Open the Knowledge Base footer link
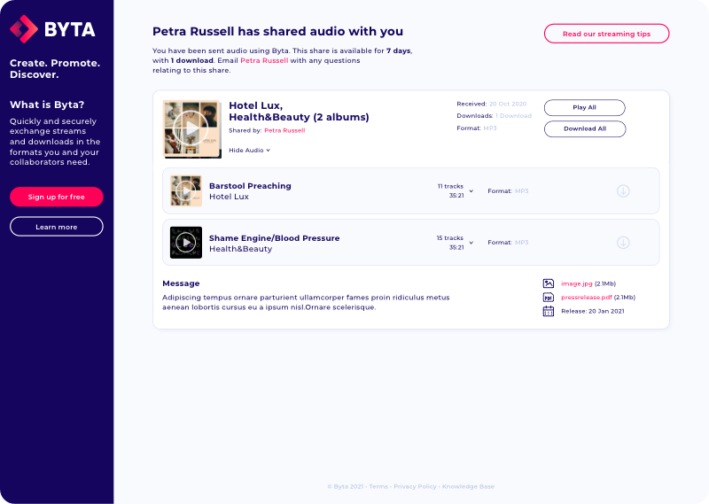Screen dimensions: 709x504 point(468,487)
